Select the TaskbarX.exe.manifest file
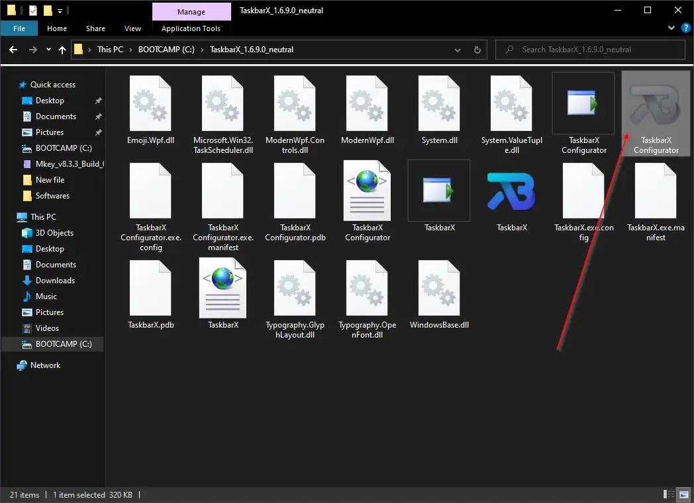 tap(656, 202)
